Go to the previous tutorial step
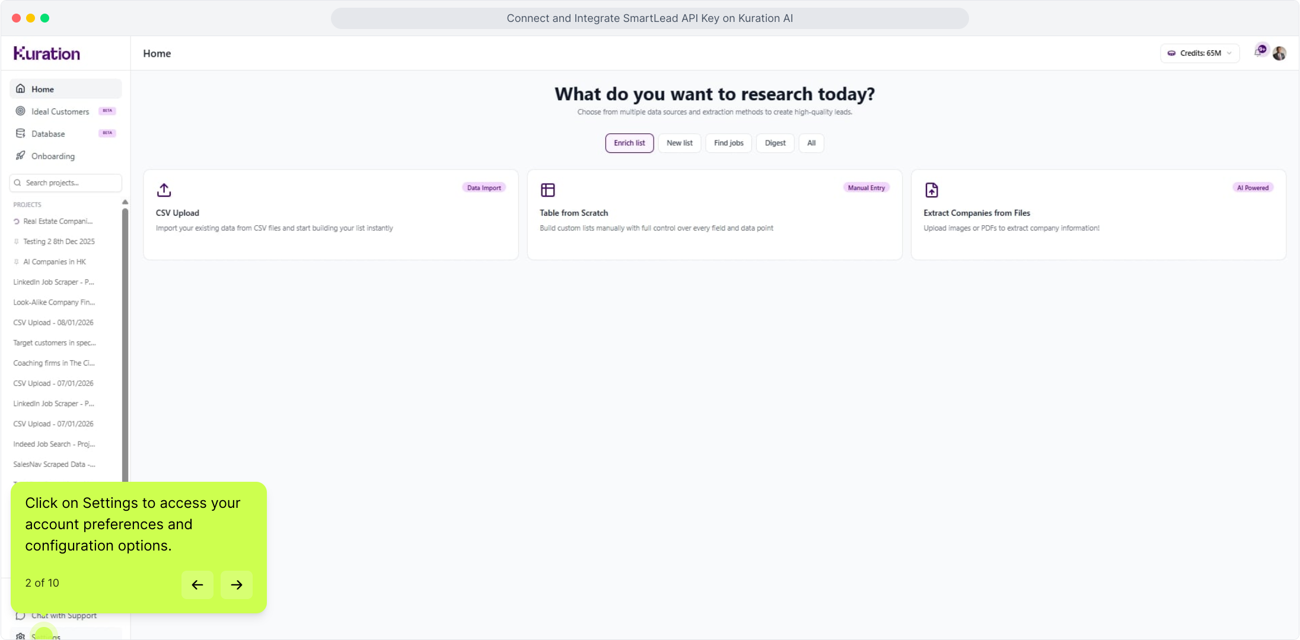Viewport: 1300px width, 640px height. point(197,585)
